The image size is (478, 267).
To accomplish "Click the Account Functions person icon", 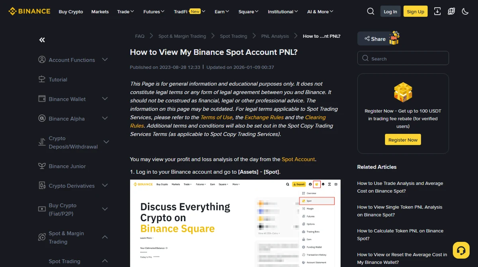I will 42,60.
